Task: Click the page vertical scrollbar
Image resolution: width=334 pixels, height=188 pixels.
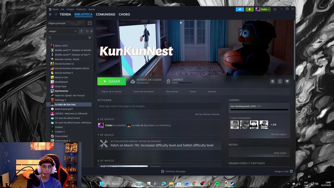Action: pos(294,50)
